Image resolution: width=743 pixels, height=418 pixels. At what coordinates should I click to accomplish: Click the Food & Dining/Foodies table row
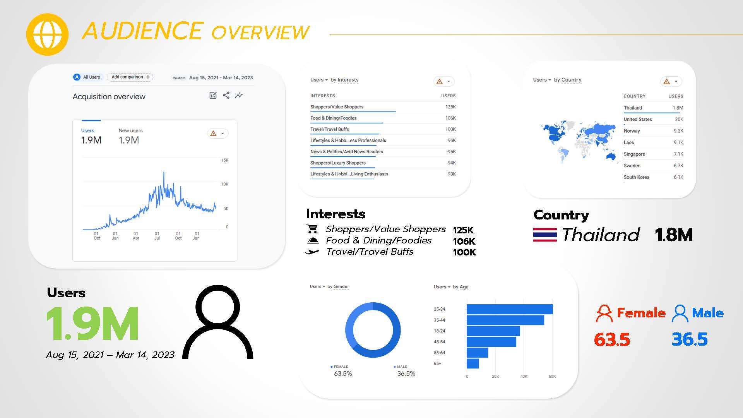tap(383, 118)
